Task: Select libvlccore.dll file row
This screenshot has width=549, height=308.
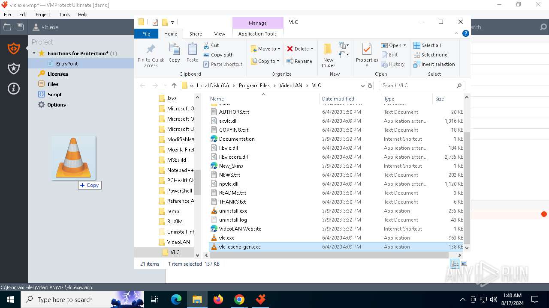Action: click(336, 157)
